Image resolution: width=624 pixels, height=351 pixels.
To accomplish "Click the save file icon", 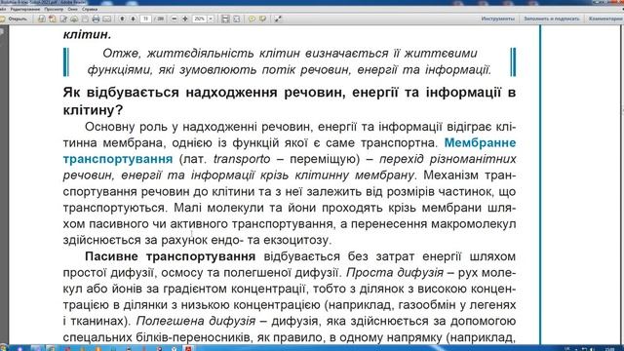I will click(85, 19).
